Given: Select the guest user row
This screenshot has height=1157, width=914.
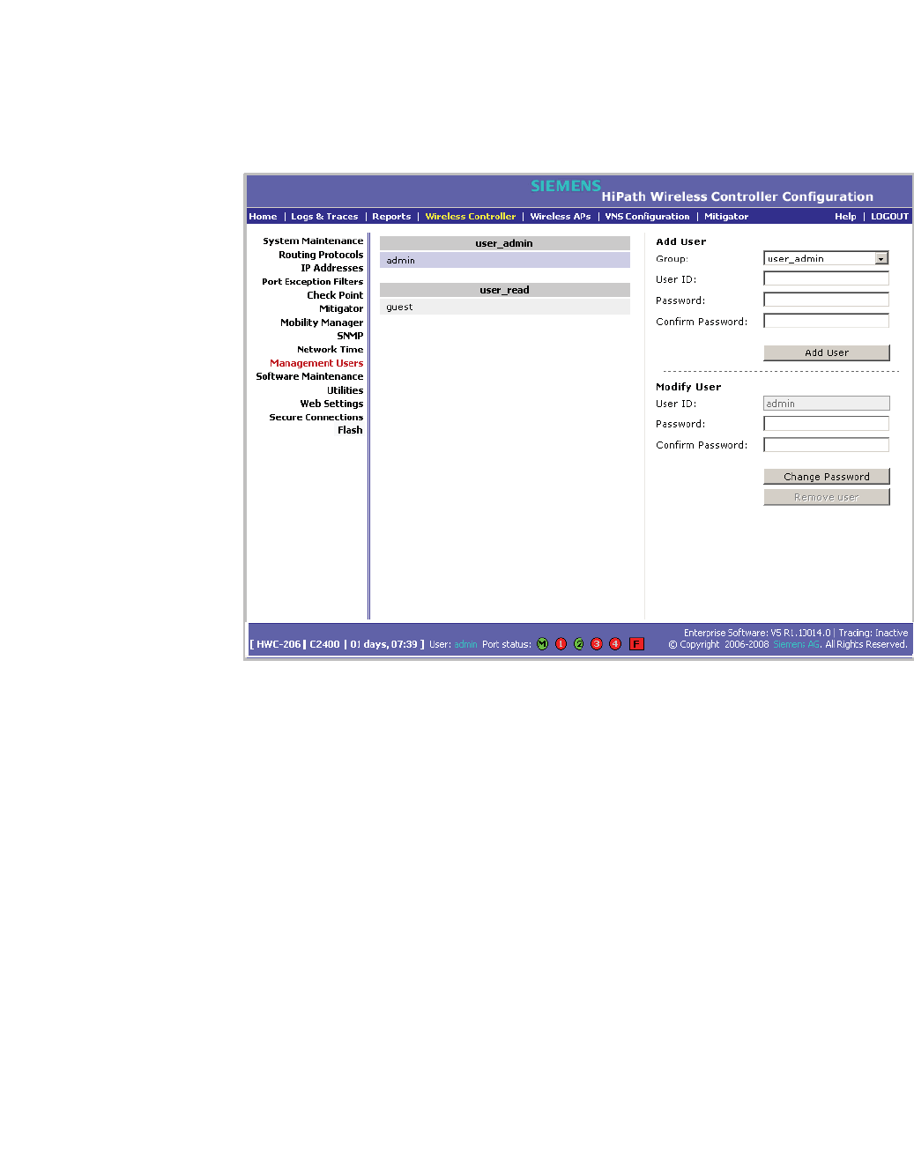Looking at the screenshot, I should click(505, 307).
